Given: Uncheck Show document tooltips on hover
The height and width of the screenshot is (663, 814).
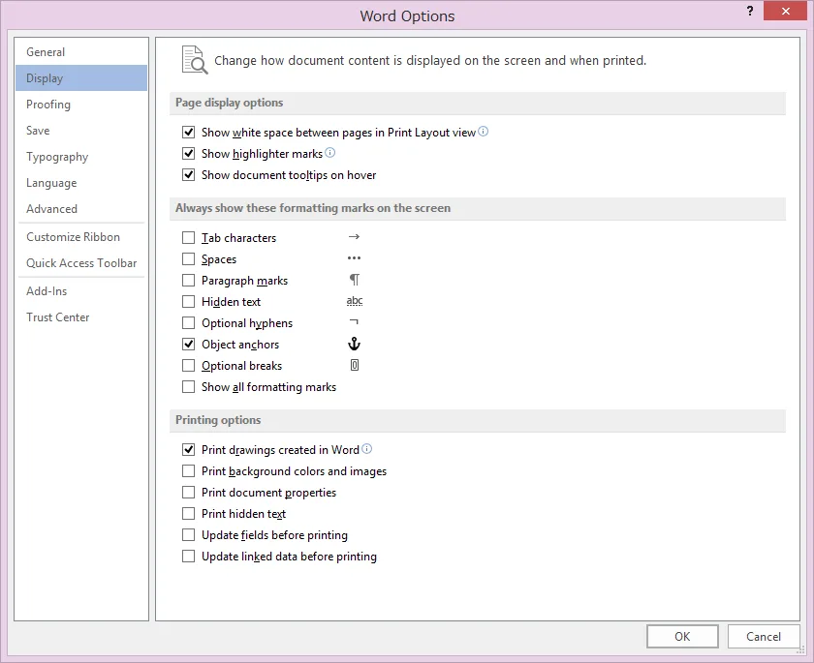Looking at the screenshot, I should (188, 174).
